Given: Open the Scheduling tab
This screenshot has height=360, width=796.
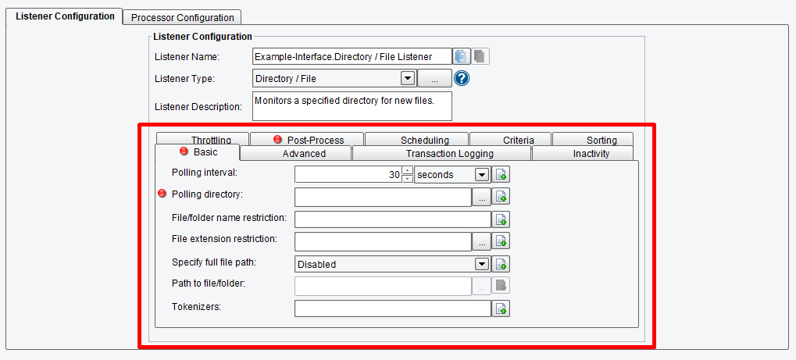Looking at the screenshot, I should tap(417, 139).
